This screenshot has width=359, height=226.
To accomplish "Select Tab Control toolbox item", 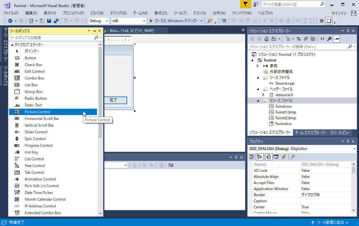I will tap(53, 172).
